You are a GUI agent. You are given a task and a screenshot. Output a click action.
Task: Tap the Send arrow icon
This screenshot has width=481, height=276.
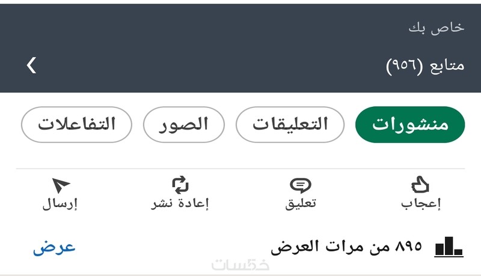click(61, 185)
